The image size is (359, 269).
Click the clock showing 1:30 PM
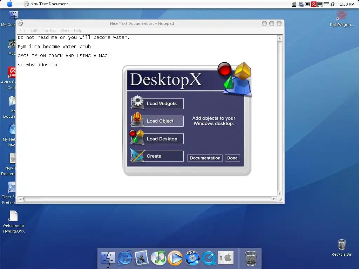347,4
